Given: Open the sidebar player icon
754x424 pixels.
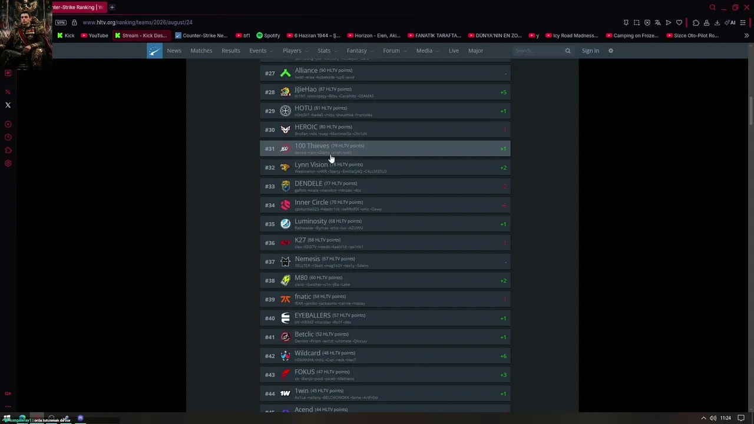Looking at the screenshot, I should pyautogui.click(x=8, y=124).
